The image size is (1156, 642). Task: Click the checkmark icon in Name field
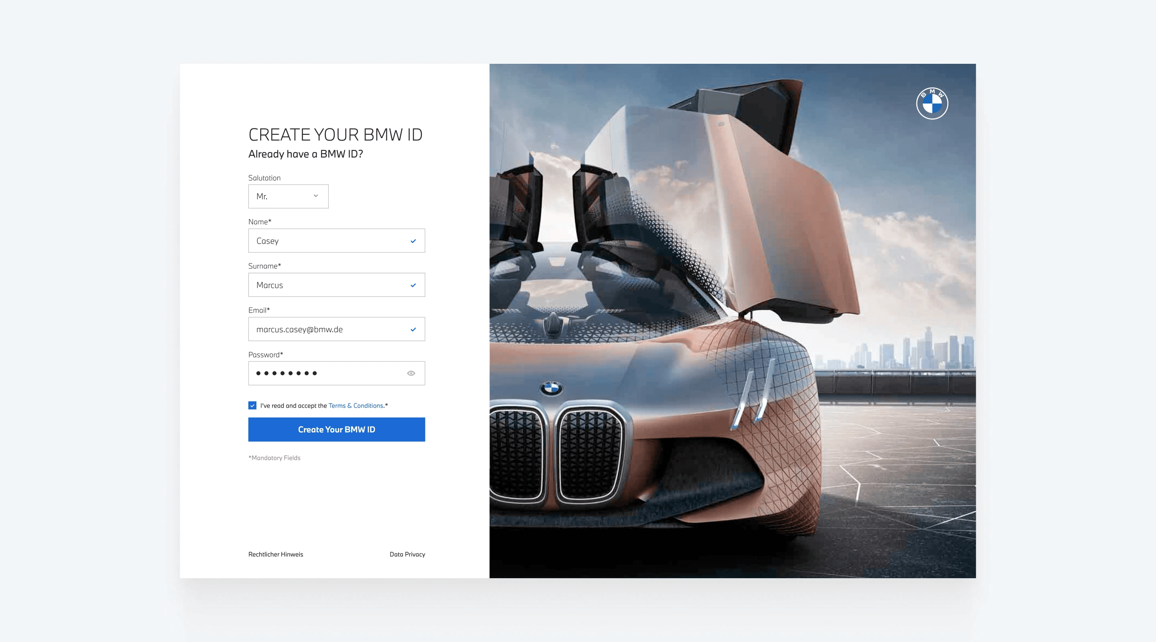413,241
